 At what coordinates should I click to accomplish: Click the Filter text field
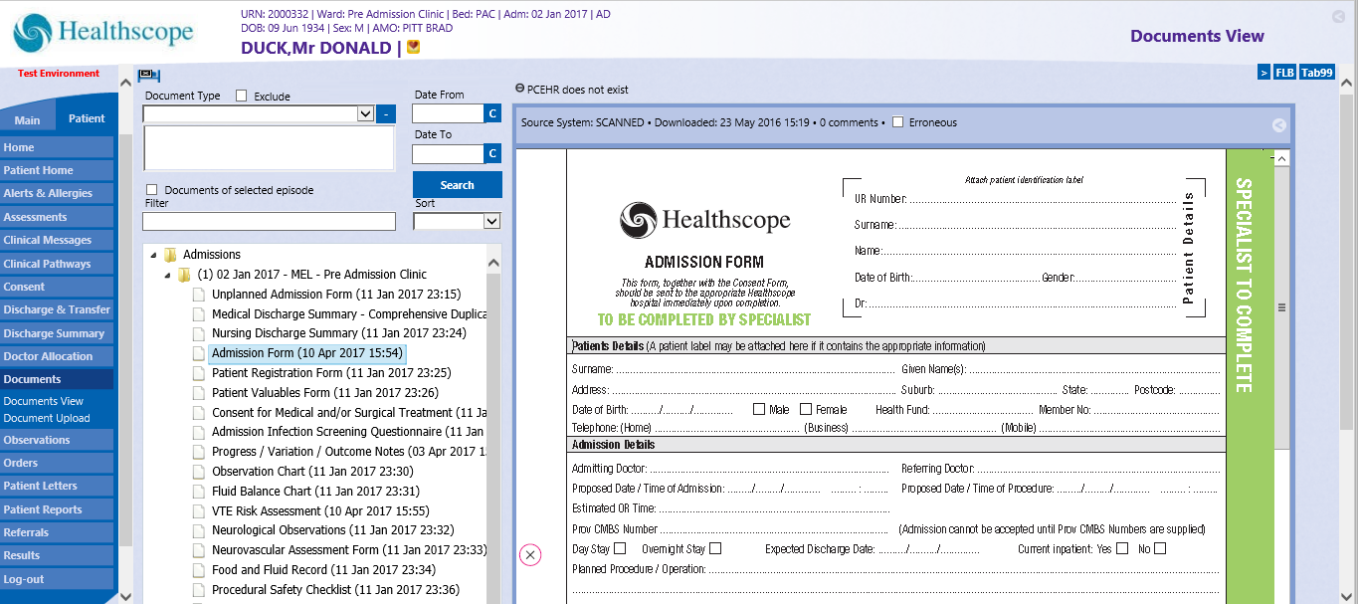point(270,221)
